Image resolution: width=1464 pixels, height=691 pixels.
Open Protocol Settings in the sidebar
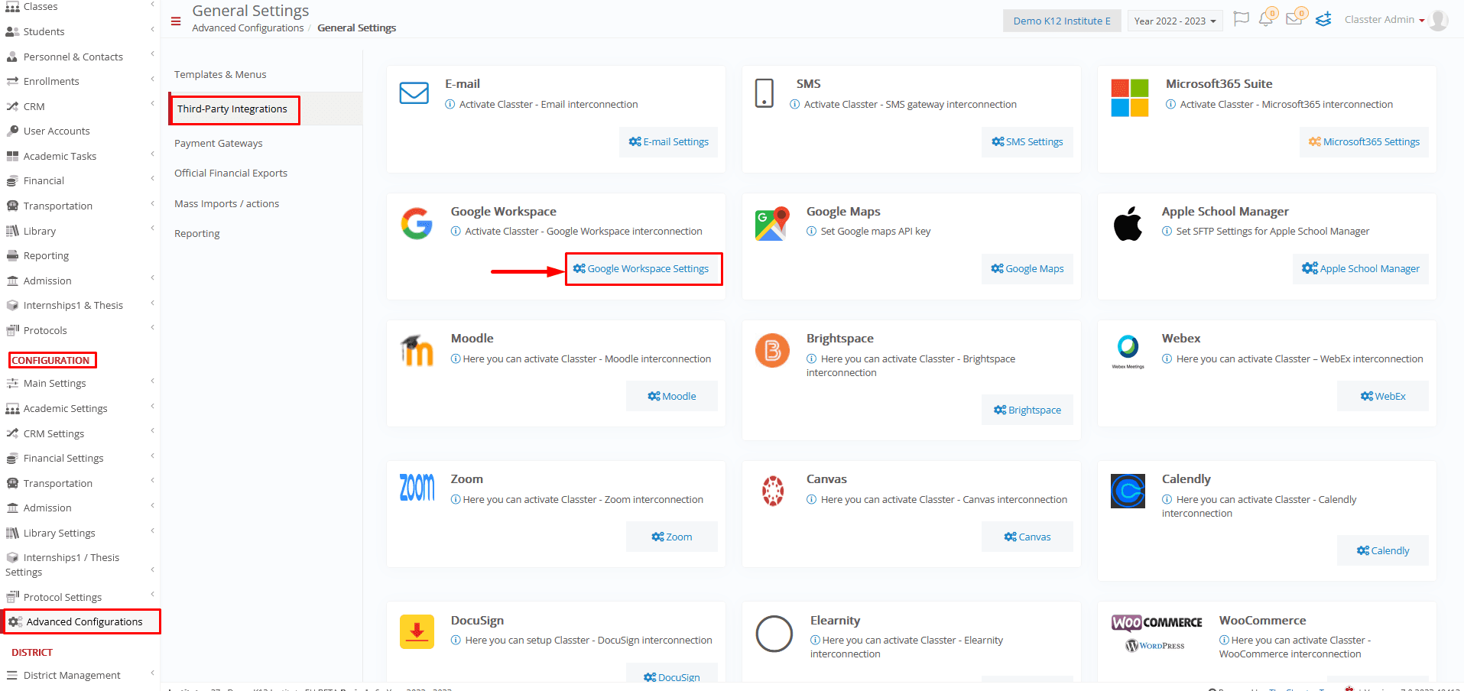[80, 597]
